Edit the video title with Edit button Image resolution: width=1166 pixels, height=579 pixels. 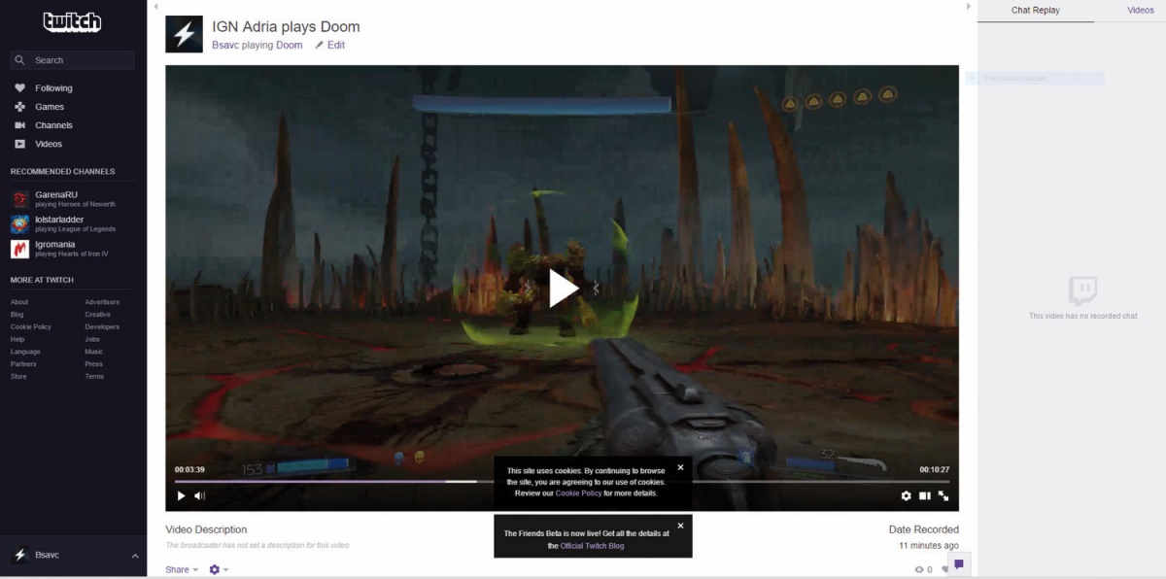tap(329, 45)
